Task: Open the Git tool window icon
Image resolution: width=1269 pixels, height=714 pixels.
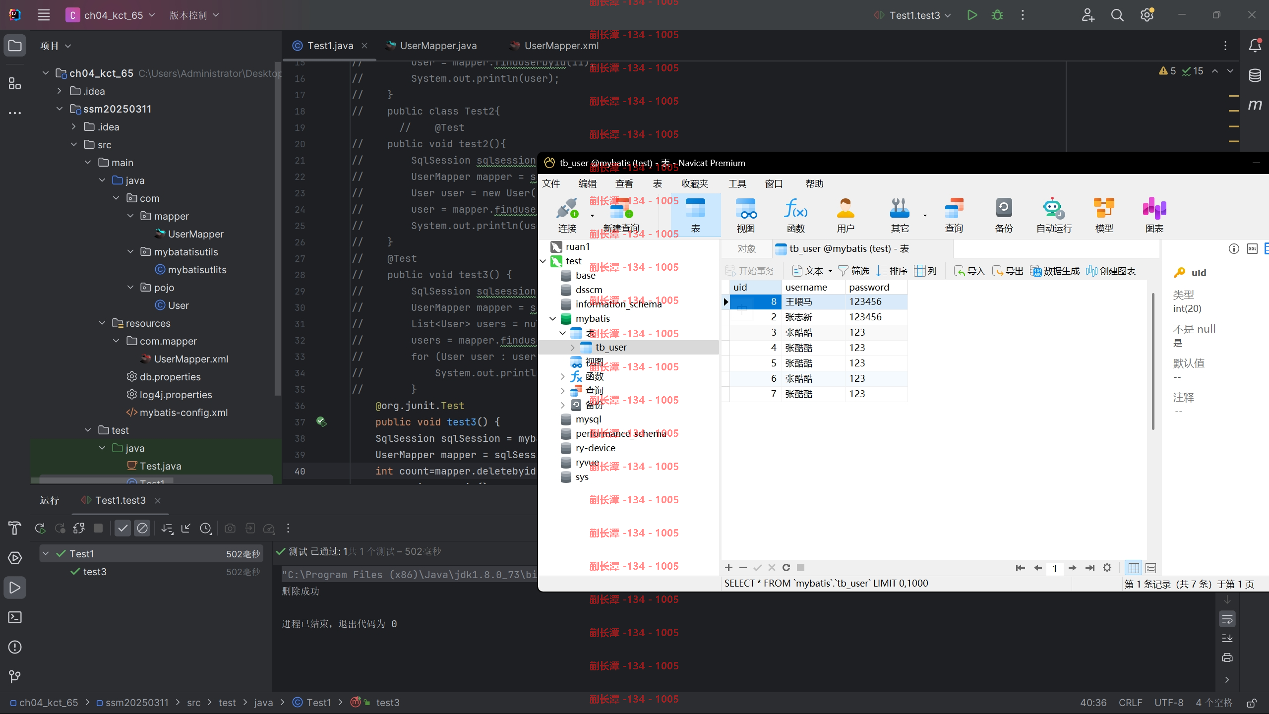Action: pyautogui.click(x=15, y=676)
